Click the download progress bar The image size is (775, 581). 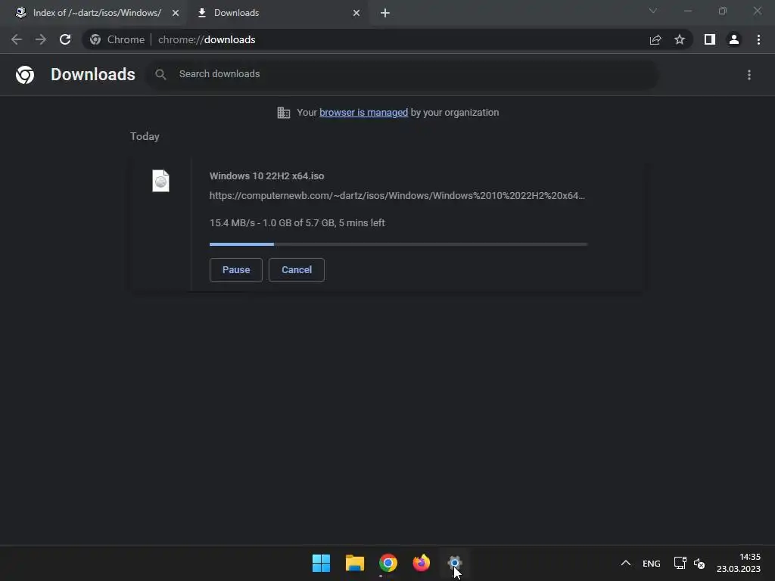398,244
